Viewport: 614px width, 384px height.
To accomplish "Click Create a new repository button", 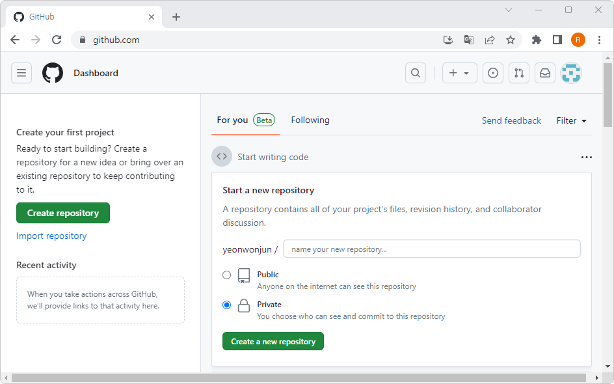I will [273, 341].
